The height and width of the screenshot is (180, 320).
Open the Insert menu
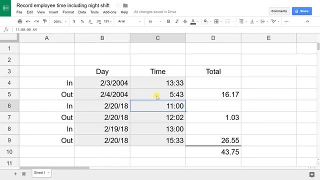[x=53, y=12]
